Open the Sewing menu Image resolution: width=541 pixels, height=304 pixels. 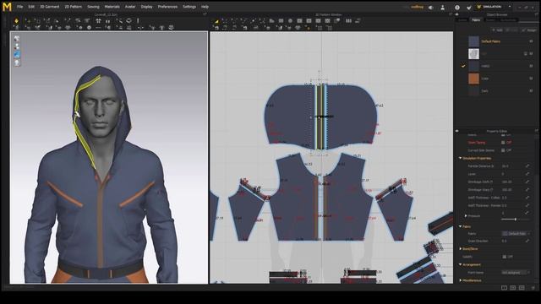click(x=93, y=7)
